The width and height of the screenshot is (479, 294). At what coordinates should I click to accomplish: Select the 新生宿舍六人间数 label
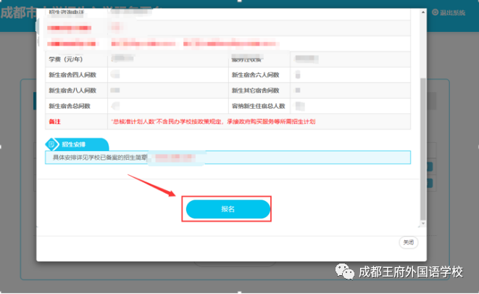point(255,75)
